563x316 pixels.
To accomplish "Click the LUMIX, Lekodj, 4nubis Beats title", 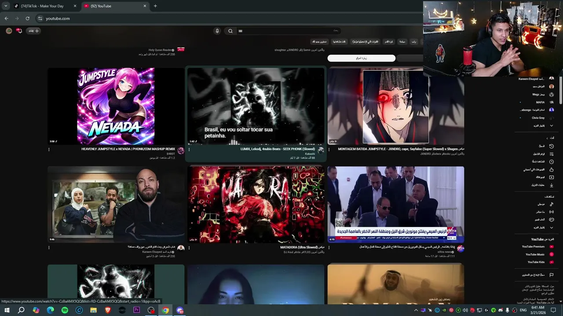I will (x=278, y=149).
